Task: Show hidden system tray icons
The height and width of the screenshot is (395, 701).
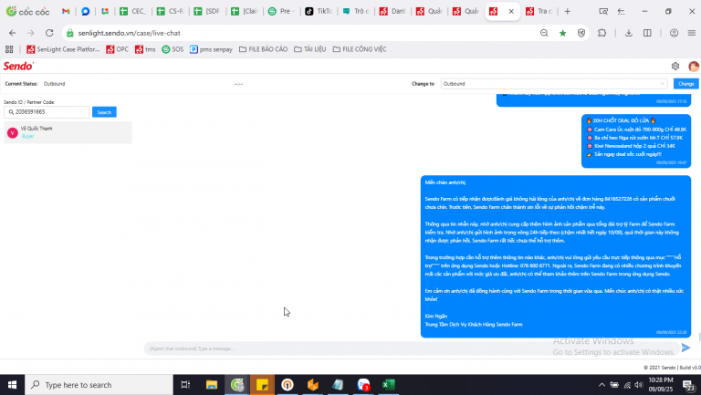Action: click(x=602, y=385)
